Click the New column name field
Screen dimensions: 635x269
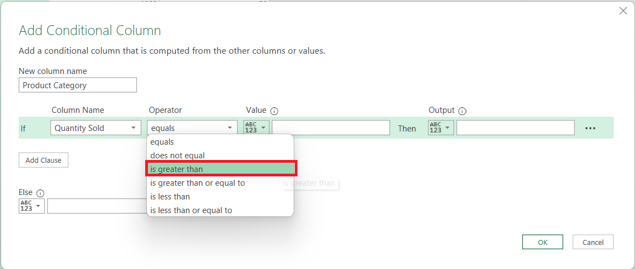pos(78,85)
